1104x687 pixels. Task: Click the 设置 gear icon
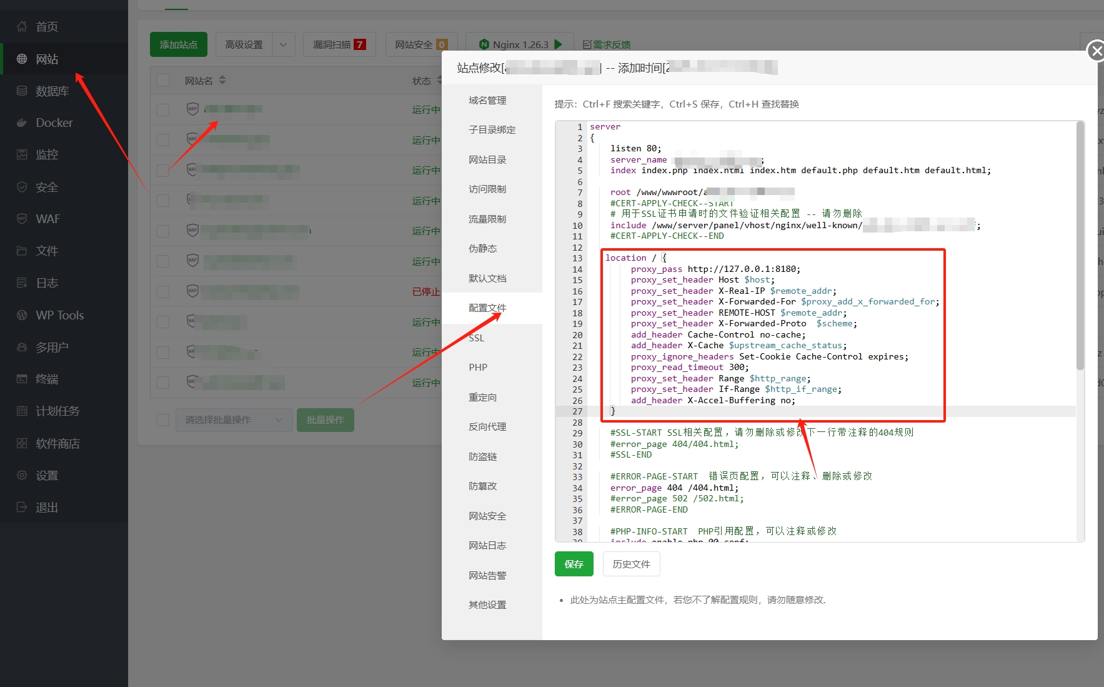pos(22,475)
